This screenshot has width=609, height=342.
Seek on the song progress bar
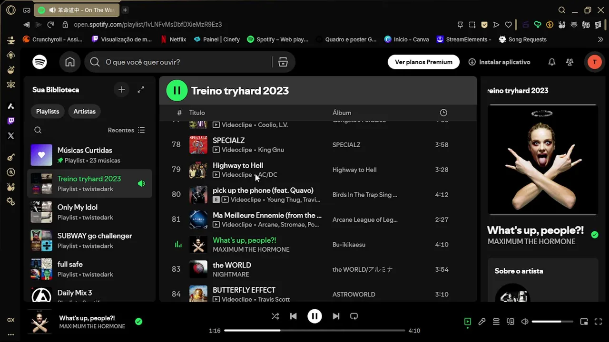[x=314, y=331]
